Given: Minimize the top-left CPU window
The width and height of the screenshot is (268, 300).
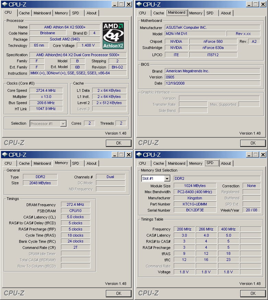Looking at the screenshot, I should 115,4.
